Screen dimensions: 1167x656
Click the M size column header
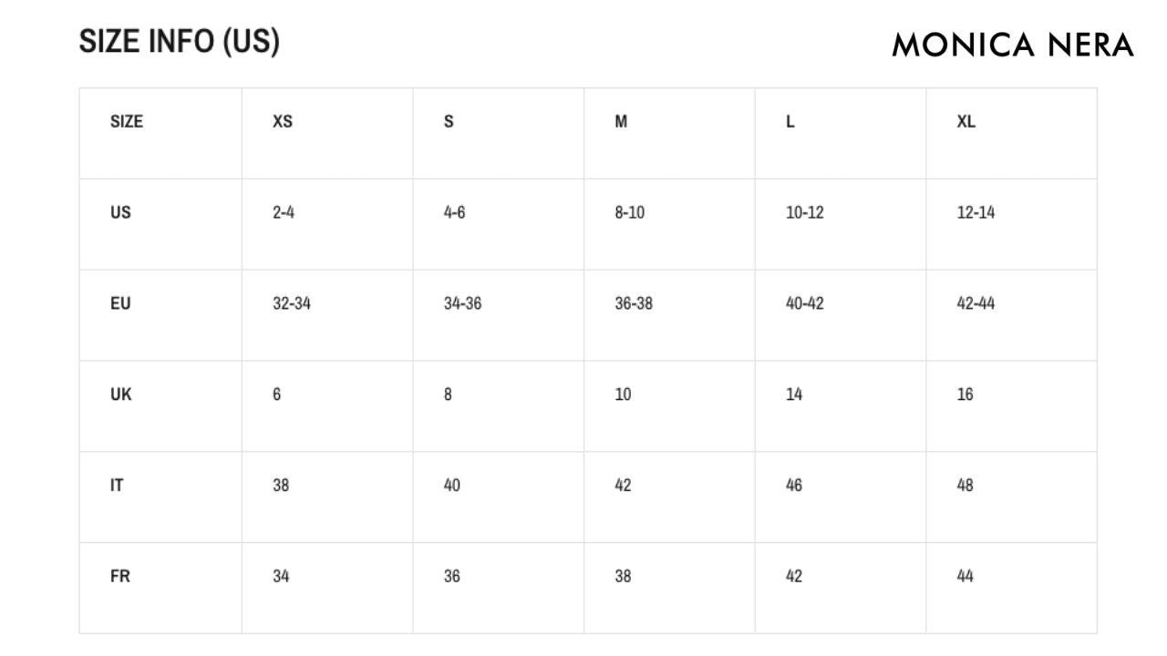tap(621, 121)
